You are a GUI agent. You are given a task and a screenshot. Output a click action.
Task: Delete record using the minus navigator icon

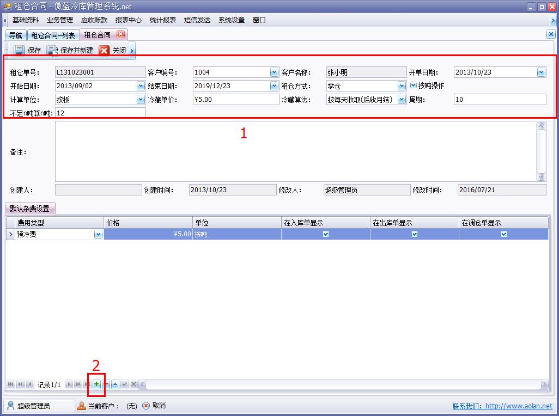click(106, 384)
